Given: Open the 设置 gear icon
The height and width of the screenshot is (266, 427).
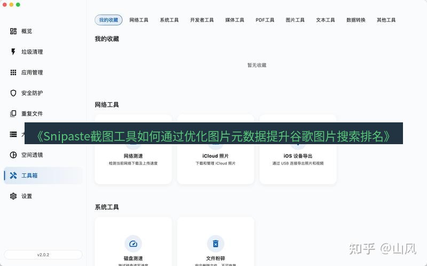Looking at the screenshot, I should pos(13,196).
